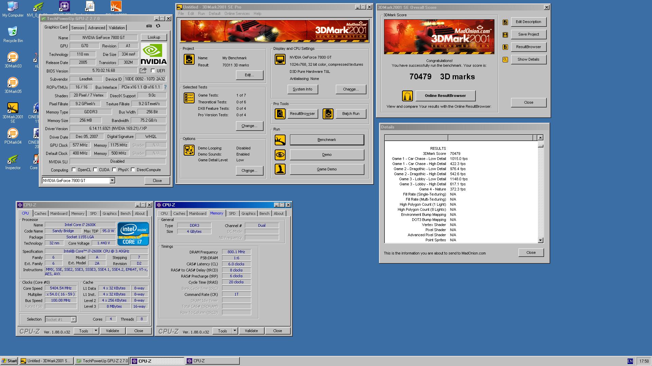Image resolution: width=652 pixels, height=366 pixels.
Task: Click the Selected Tests checklist icon
Action: point(189,98)
